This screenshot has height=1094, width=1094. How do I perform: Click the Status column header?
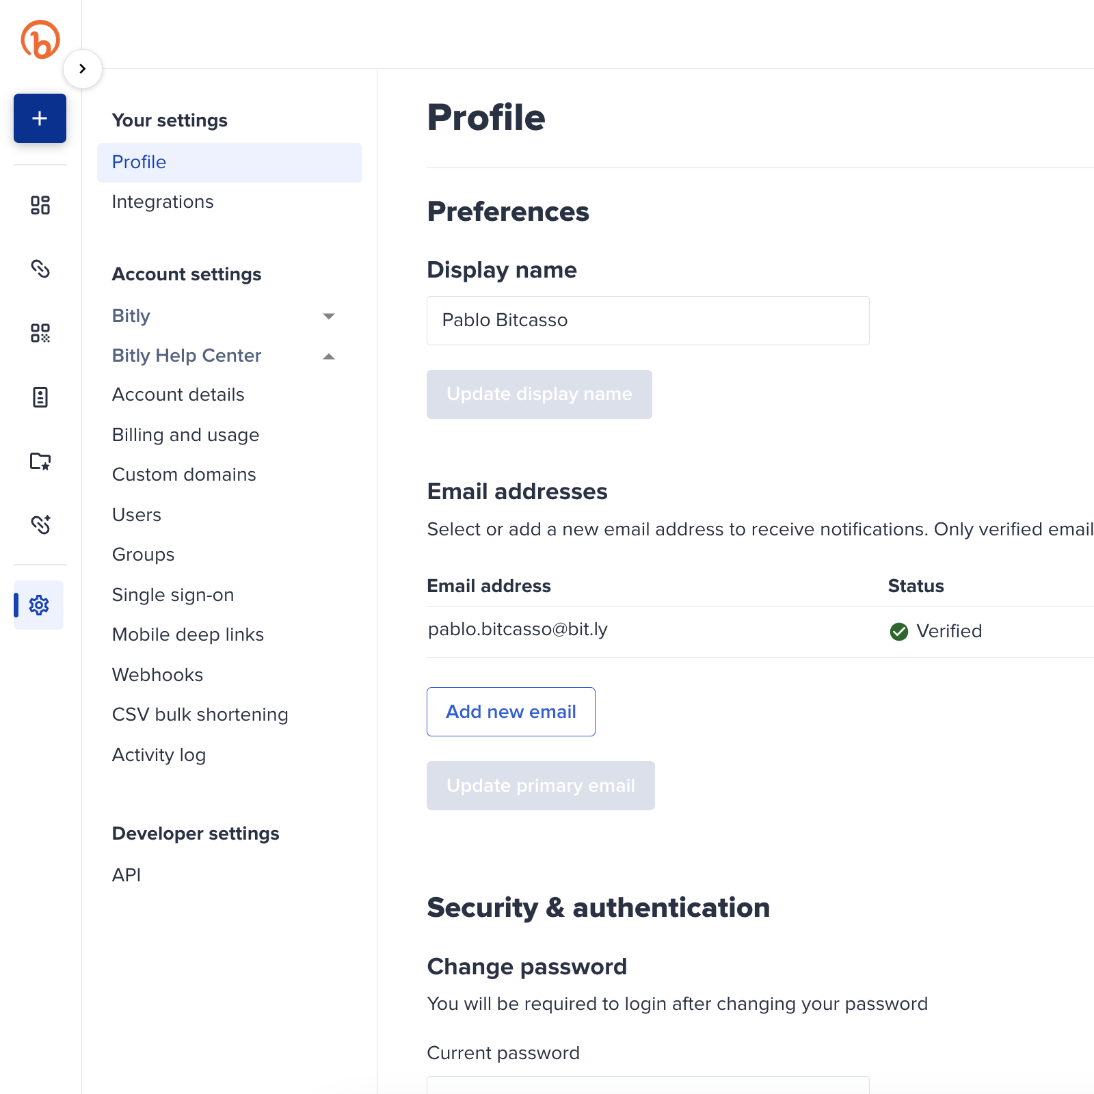[916, 586]
